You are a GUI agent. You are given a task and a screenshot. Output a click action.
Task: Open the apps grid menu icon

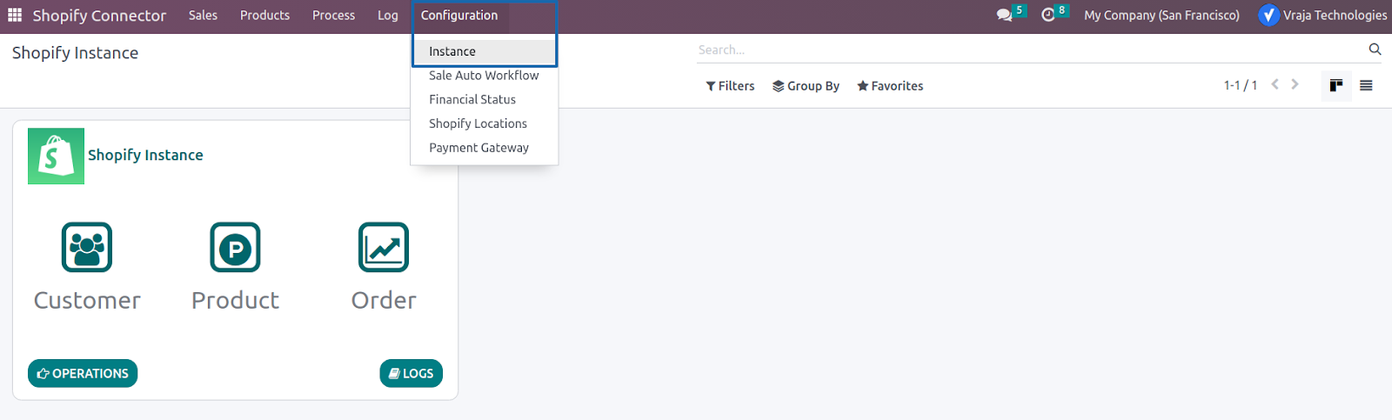coord(15,15)
